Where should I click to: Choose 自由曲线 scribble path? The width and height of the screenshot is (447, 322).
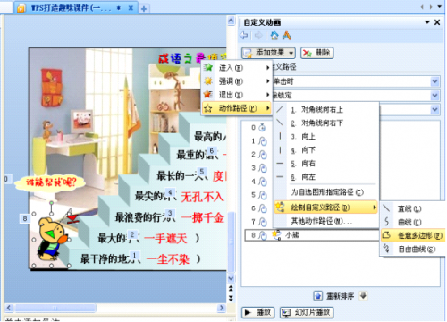pos(413,249)
